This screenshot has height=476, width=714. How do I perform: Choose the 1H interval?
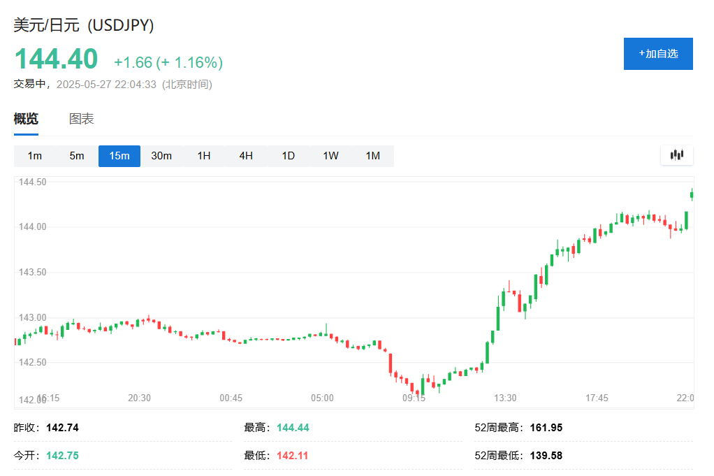coord(204,156)
